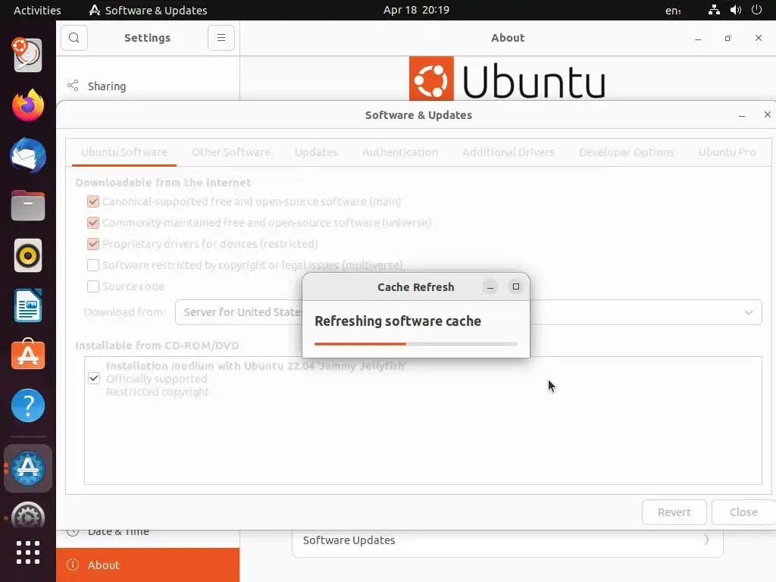Launch Firefox from the dock
Viewport: 776px width, 582px height.
(x=28, y=105)
